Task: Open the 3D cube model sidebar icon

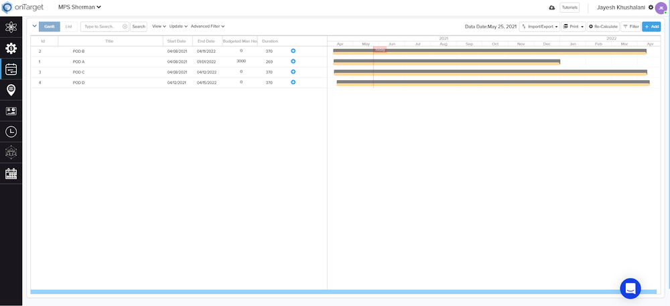Action: tap(11, 152)
